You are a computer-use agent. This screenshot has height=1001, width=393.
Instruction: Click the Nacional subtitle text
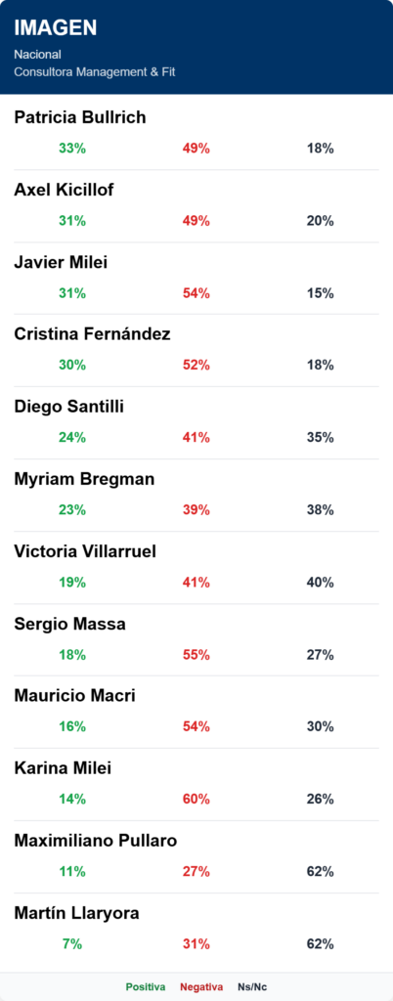[38, 55]
